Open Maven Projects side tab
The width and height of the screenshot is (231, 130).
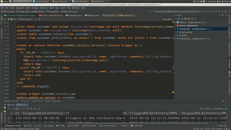pyautogui.click(x=230, y=49)
